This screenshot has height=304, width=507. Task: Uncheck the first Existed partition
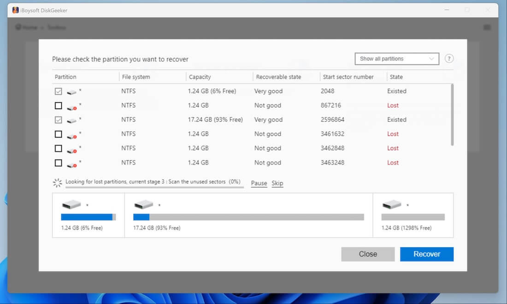[58, 91]
